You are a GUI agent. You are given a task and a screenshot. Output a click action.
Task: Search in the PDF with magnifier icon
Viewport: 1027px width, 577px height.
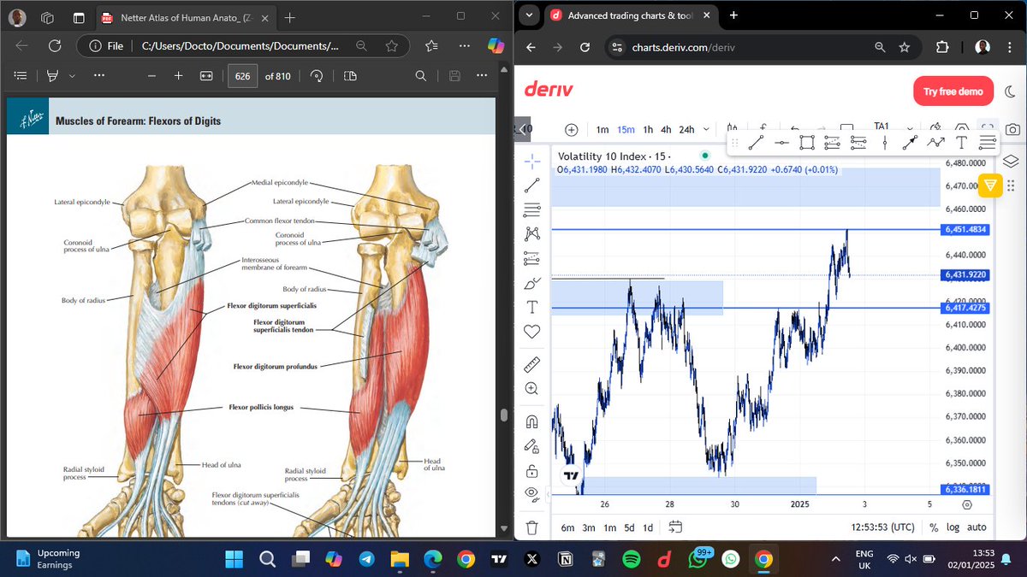(420, 76)
